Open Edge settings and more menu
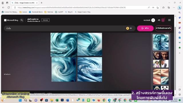 [174, 7]
